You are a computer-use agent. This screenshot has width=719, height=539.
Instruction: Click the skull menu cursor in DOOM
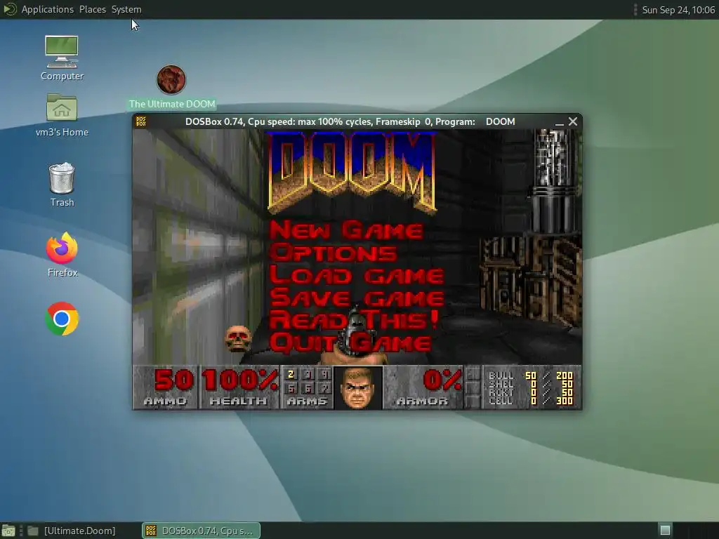point(238,339)
